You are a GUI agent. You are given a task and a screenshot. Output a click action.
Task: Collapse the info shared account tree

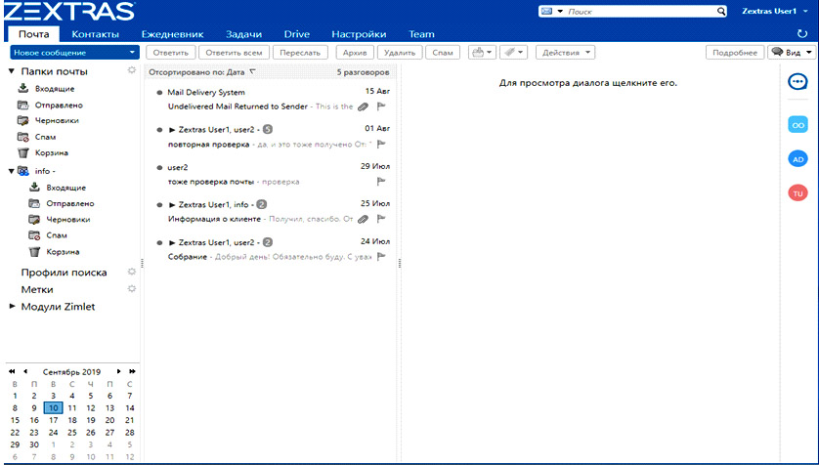coord(11,171)
